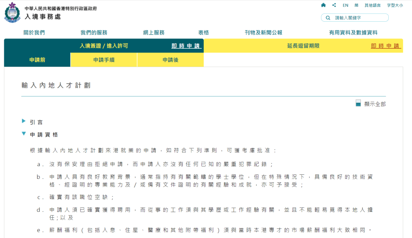
Task: Switch to Simplified Chinese 简
Action: click(356, 5)
